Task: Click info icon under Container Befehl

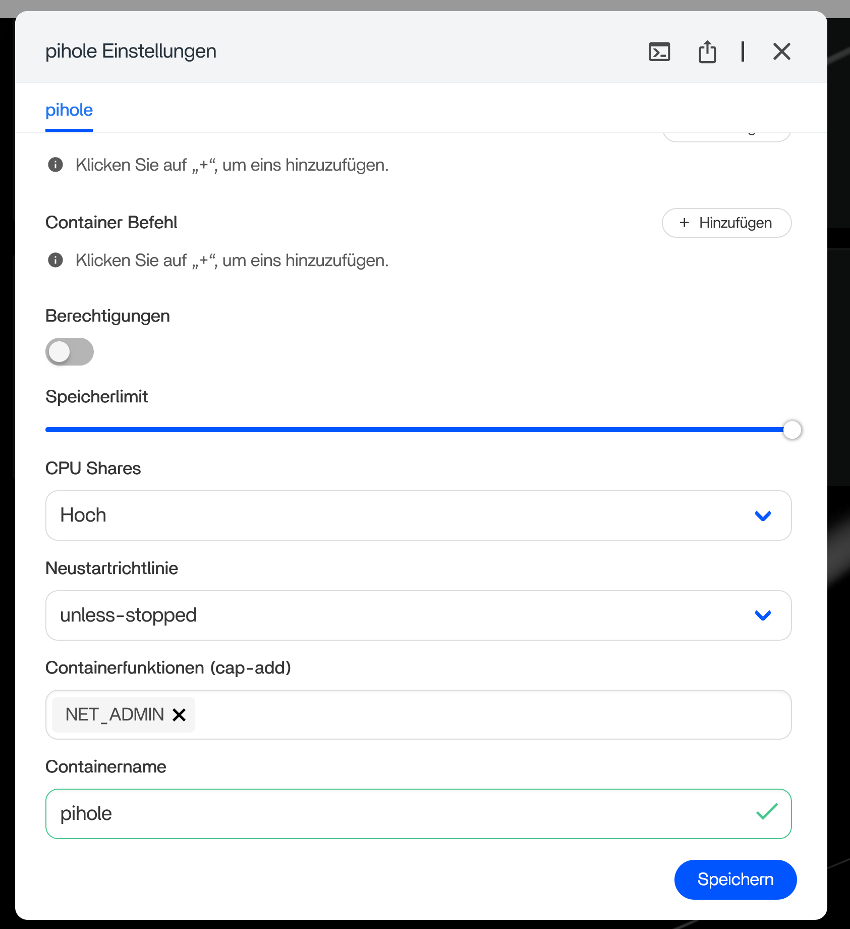Action: 55,261
